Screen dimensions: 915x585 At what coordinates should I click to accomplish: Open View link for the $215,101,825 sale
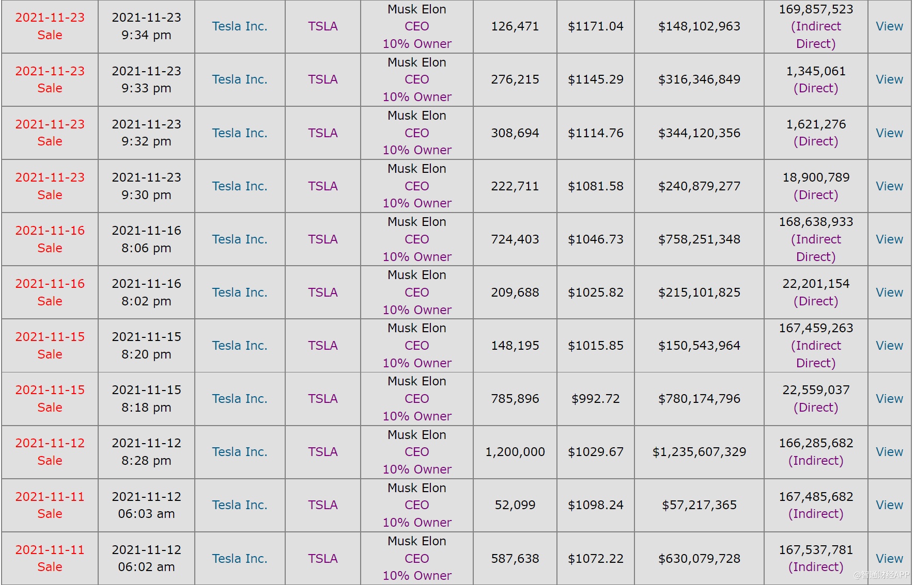pos(889,293)
